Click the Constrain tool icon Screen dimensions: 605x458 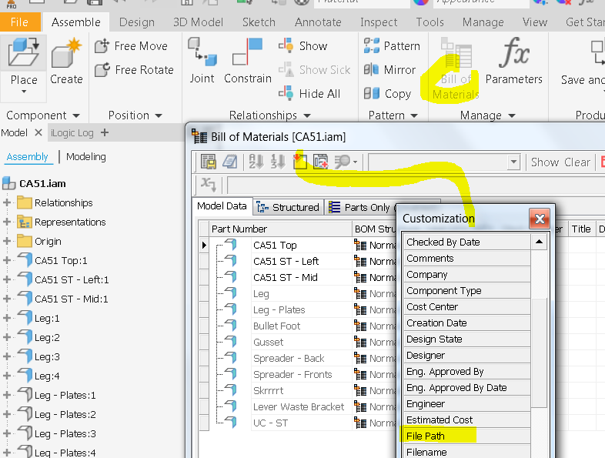[x=247, y=52]
